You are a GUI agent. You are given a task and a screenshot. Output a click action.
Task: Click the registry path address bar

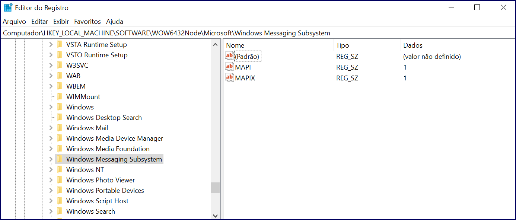tap(258, 33)
